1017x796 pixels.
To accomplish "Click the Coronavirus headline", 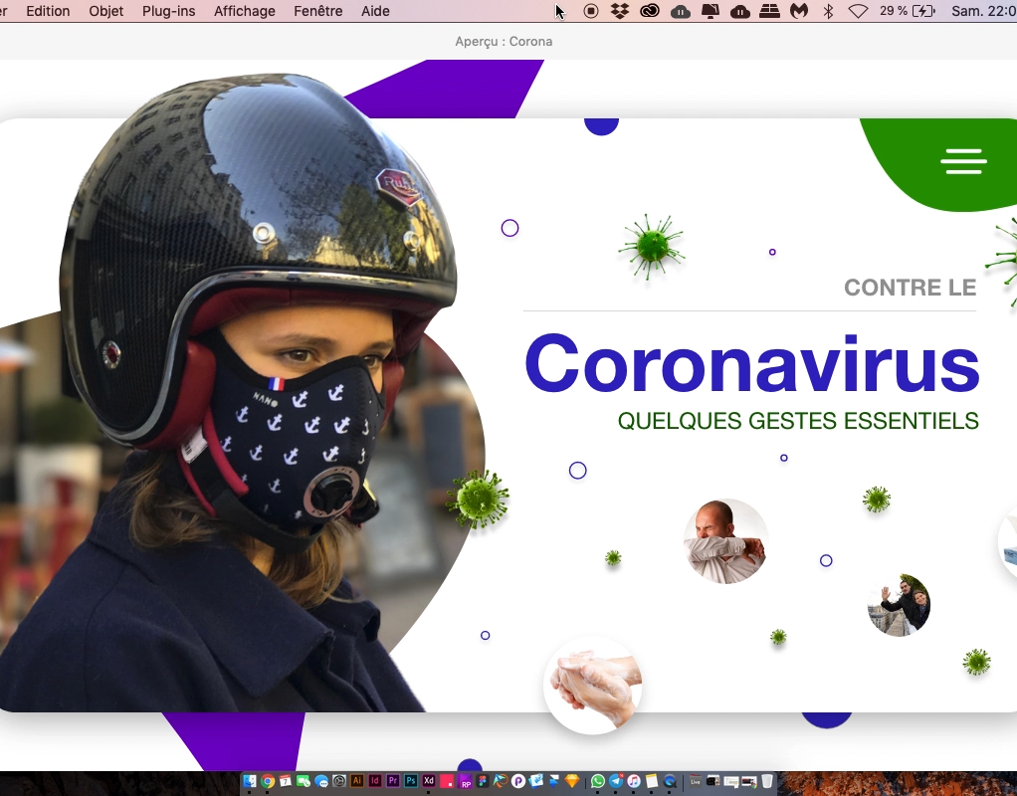I will (751, 363).
